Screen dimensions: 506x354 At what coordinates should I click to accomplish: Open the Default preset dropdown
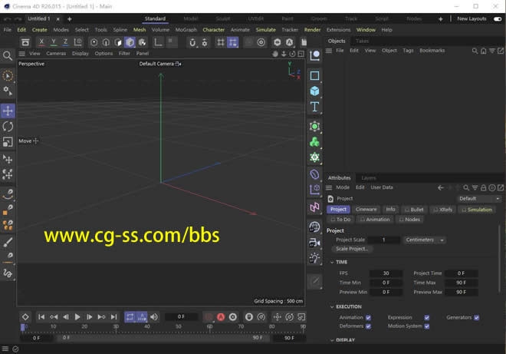[478, 198]
